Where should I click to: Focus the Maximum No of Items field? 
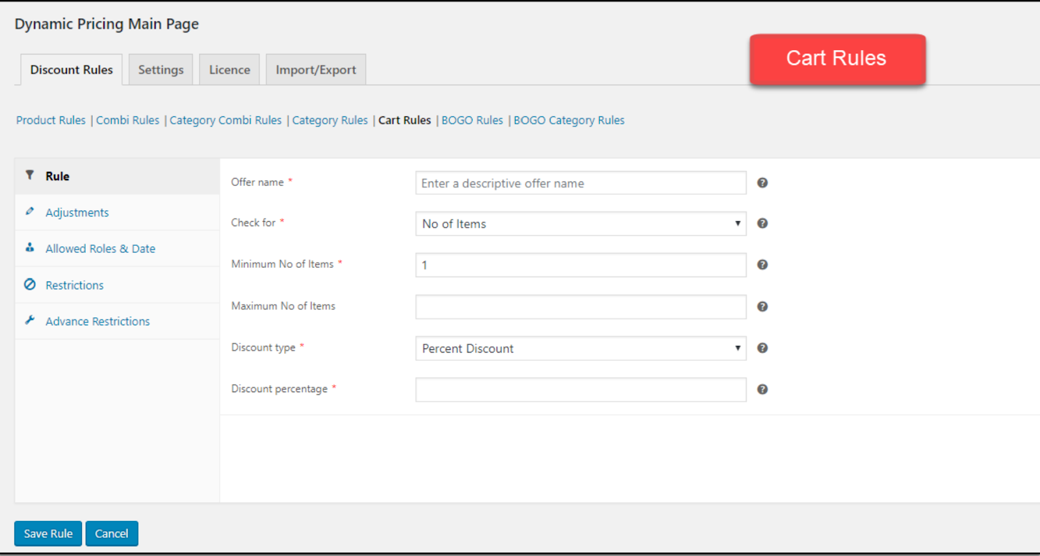point(580,306)
